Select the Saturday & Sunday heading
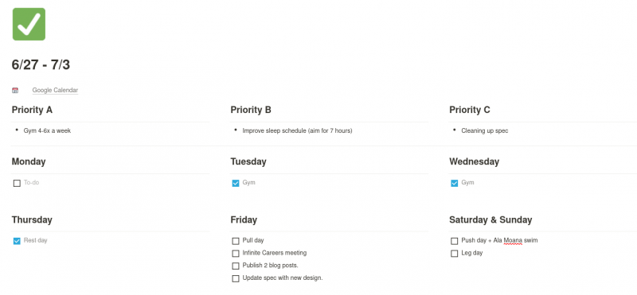This screenshot has width=637, height=295. pyautogui.click(x=490, y=220)
